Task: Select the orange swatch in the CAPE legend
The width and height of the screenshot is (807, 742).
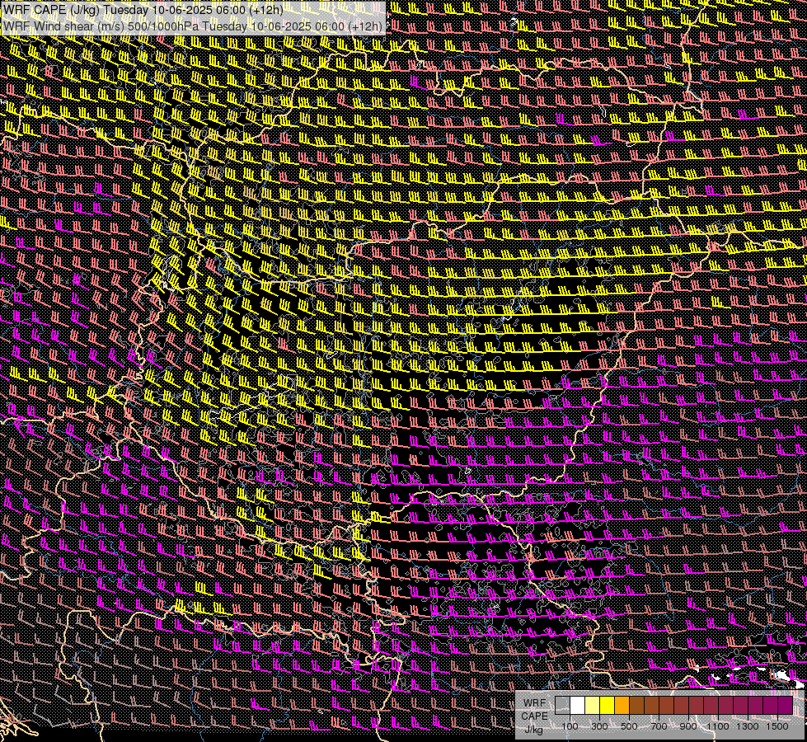Action: pyautogui.click(x=622, y=706)
